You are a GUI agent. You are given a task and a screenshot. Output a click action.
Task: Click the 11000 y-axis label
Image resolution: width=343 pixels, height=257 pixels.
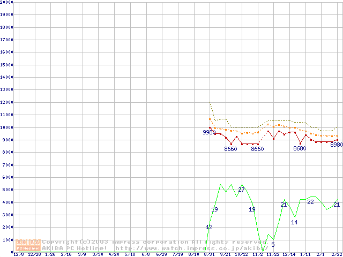(x=6, y=115)
